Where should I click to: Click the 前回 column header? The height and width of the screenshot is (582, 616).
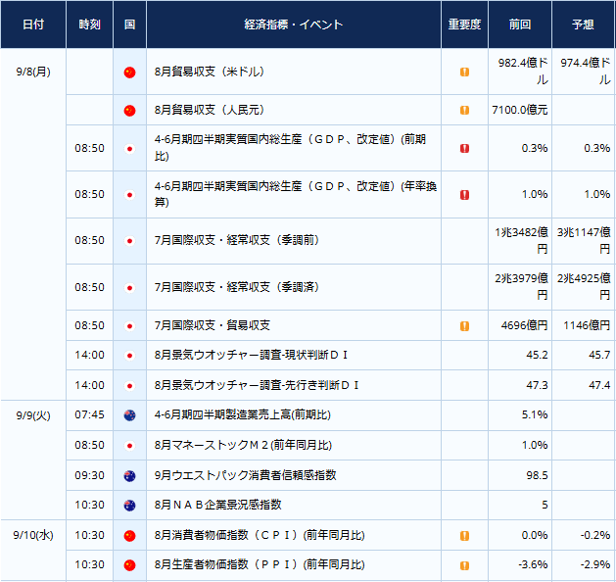[520, 24]
